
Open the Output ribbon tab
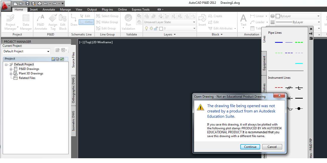[x=92, y=10]
